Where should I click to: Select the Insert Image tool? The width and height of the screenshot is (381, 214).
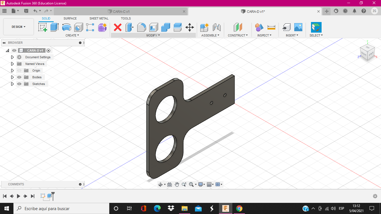coord(298,27)
